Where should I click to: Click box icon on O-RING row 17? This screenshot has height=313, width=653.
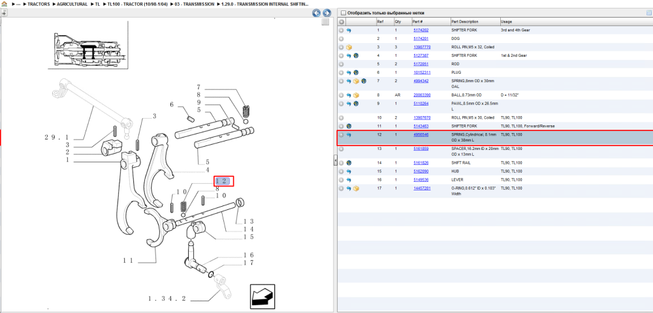coord(356,188)
